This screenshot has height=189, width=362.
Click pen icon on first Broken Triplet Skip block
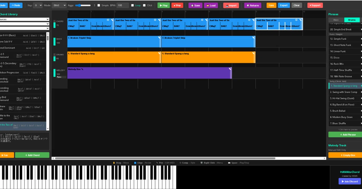click(x=159, y=38)
